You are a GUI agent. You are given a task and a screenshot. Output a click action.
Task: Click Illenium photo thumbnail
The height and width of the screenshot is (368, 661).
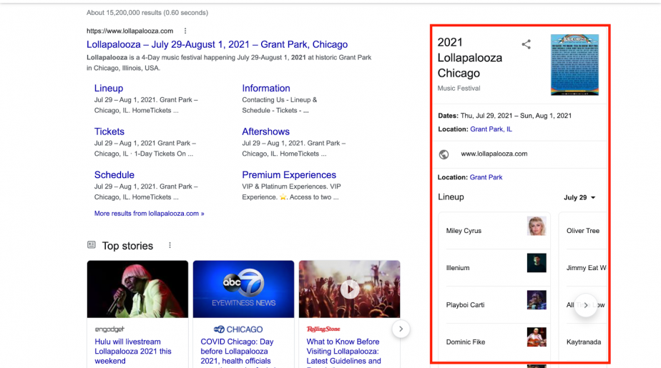(537, 263)
